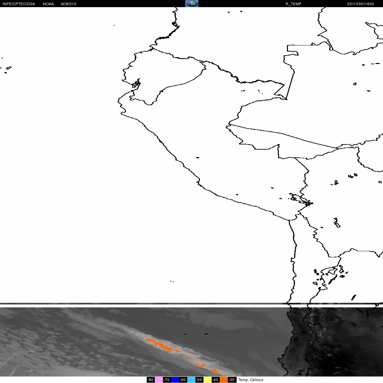This screenshot has height=383, width=383.
Task: Select the orange legend color swatch
Action: [x=224, y=380]
